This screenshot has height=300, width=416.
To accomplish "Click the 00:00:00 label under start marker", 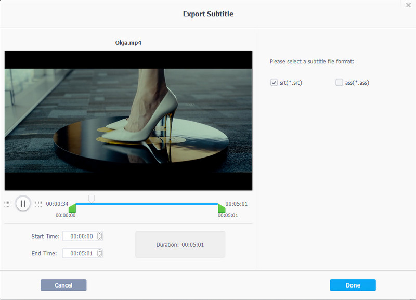I will click(66, 215).
